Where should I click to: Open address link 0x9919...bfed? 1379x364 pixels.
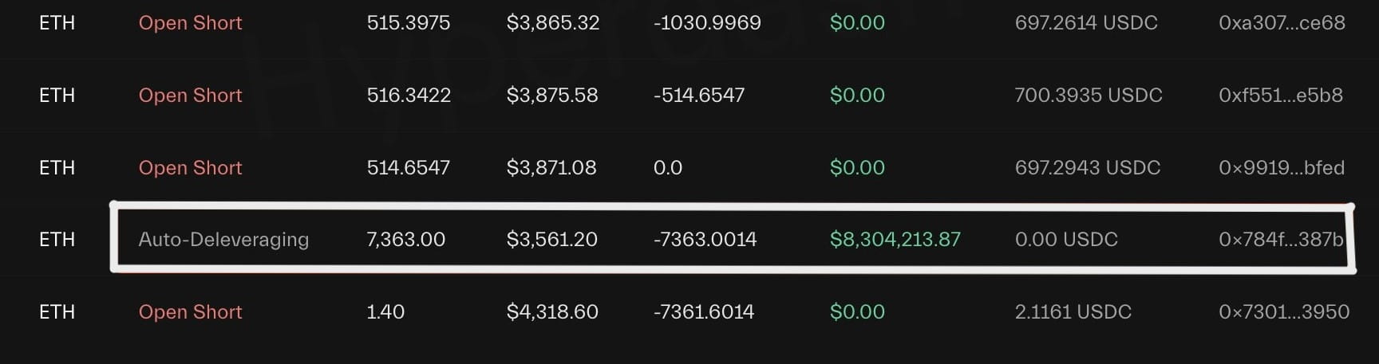point(1281,168)
